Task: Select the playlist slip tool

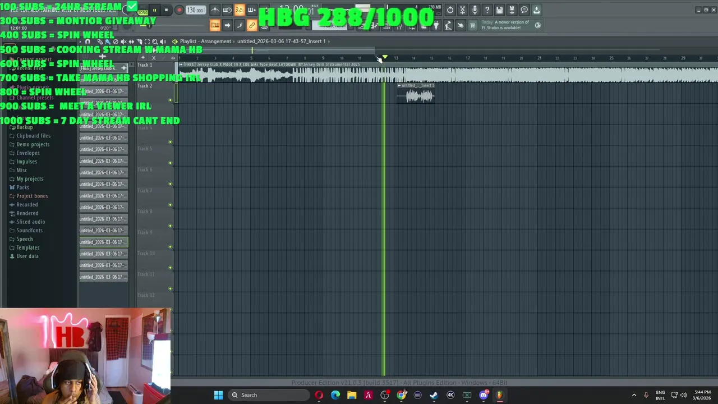Action: (x=131, y=42)
